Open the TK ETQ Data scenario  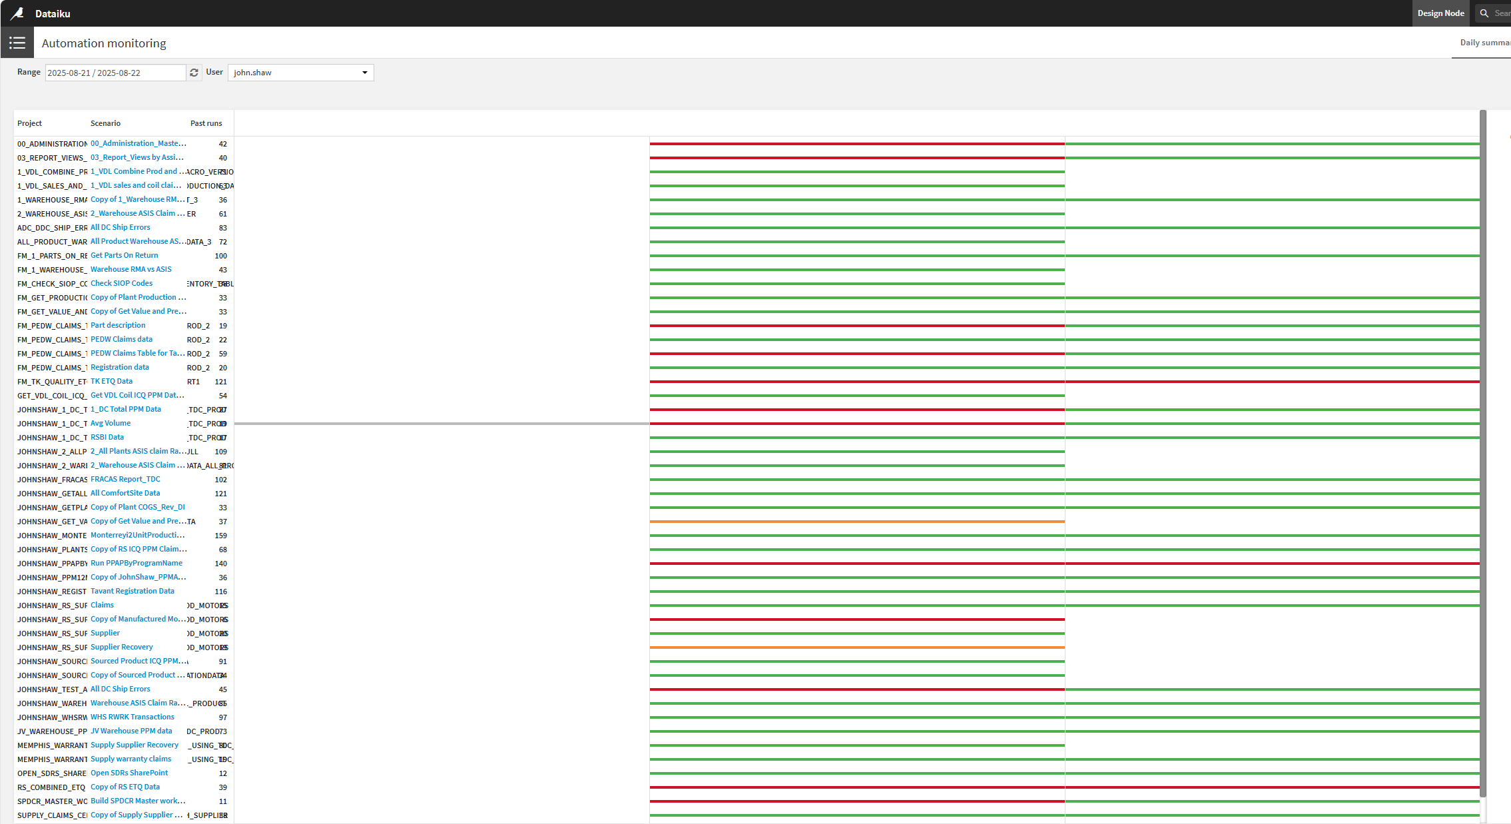click(x=111, y=381)
